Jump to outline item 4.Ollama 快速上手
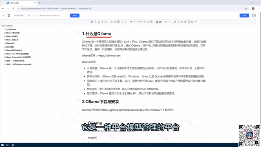Image resolution: width=261 pixels, height=147 pixels. (x=11, y=40)
